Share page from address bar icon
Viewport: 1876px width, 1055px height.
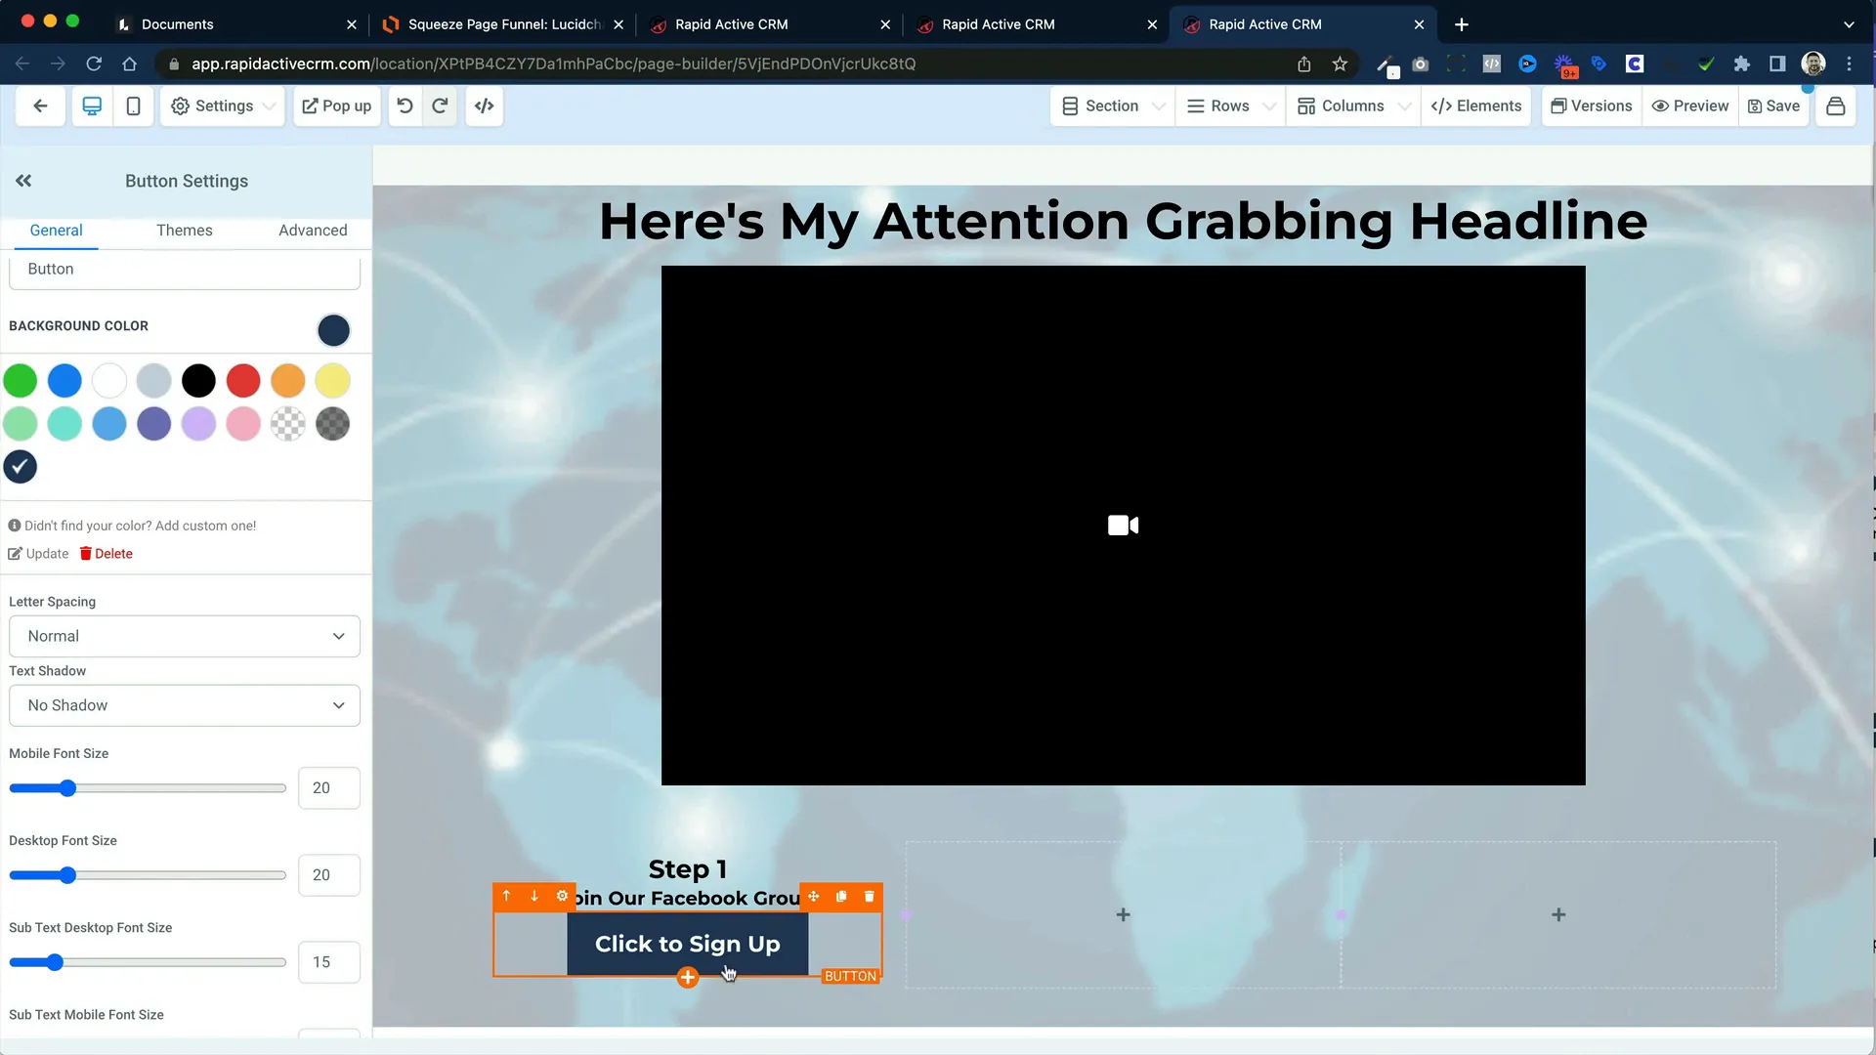click(1304, 63)
